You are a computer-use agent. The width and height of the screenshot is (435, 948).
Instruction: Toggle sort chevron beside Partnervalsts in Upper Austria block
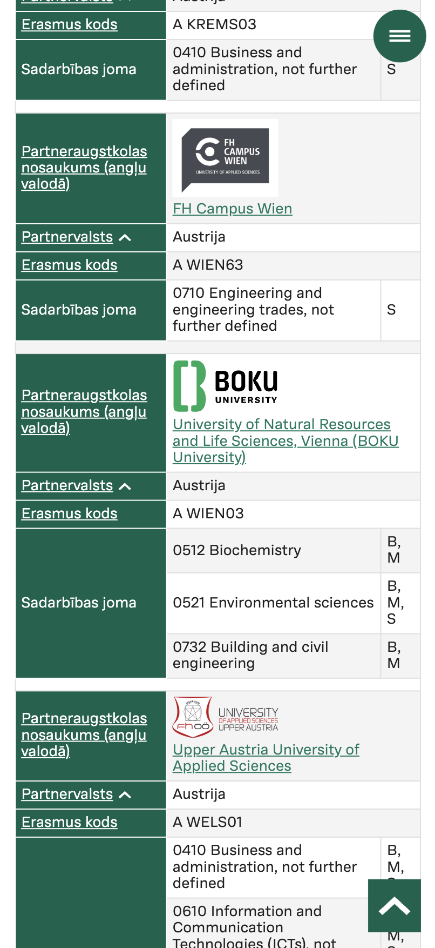[x=125, y=795]
